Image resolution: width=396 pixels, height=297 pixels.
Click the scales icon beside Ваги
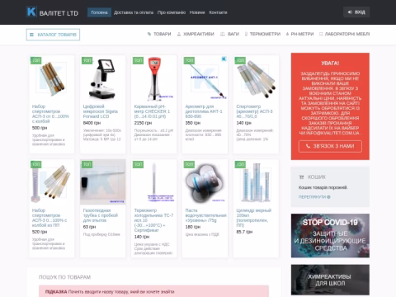(223, 34)
